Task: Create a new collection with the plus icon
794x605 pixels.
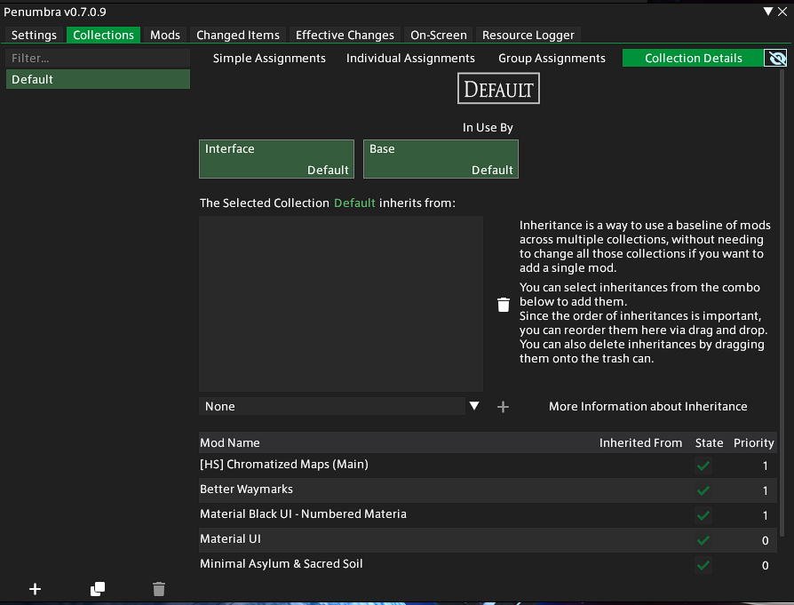Action: click(x=36, y=589)
